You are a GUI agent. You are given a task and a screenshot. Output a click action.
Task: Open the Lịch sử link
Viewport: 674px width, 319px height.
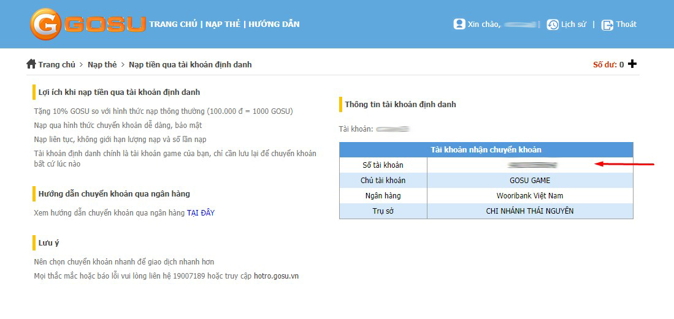573,24
